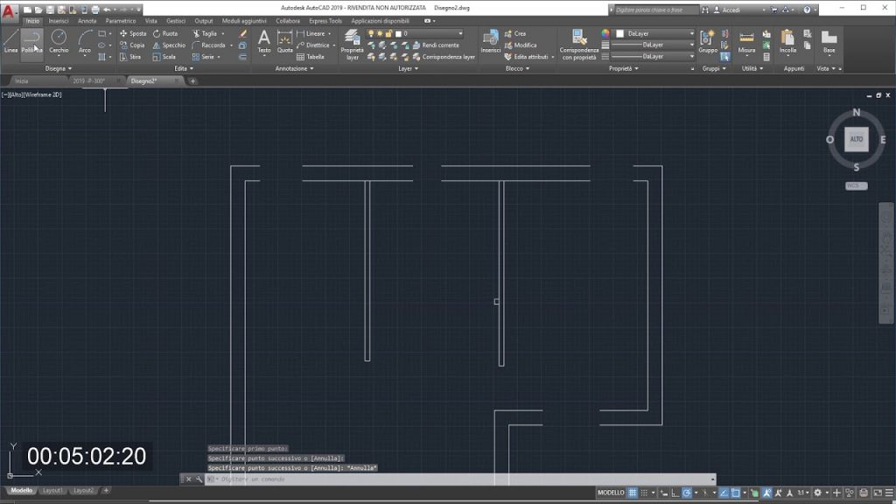Insert a Tabella table
This screenshot has height=504, width=896.
click(x=311, y=57)
